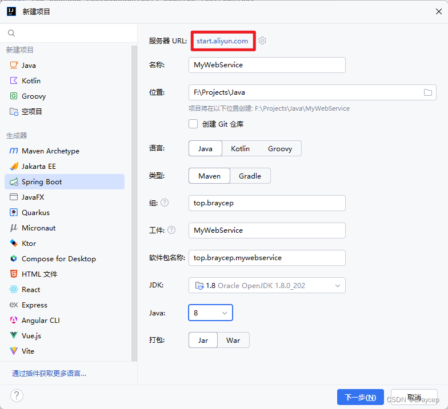Open the help question mark button
Image resolution: width=448 pixels, height=409 pixels.
17,396
